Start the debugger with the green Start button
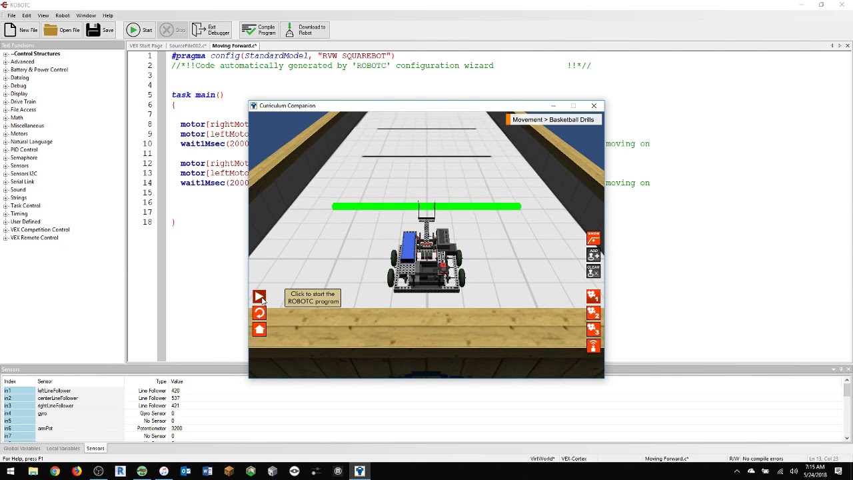The height and width of the screenshot is (480, 853). coord(140,30)
